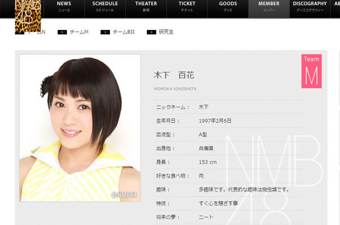Screen dimensions: 340x225
Task: Go to the THEATER section
Action: pyautogui.click(x=146, y=9)
